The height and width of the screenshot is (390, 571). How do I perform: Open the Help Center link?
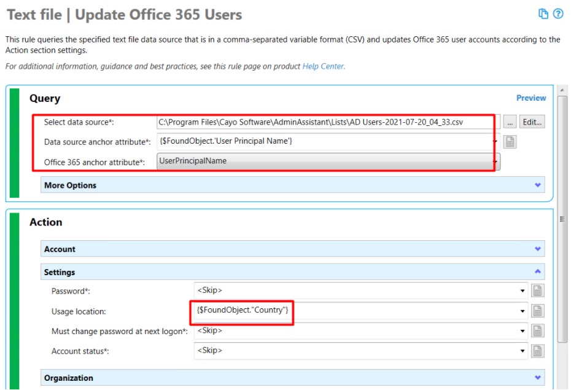point(324,66)
